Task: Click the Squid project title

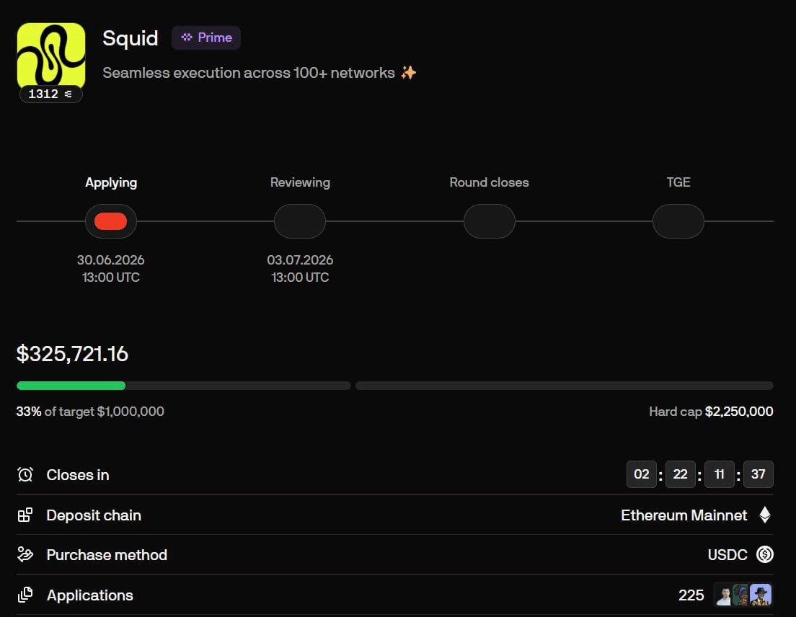Action: tap(131, 38)
